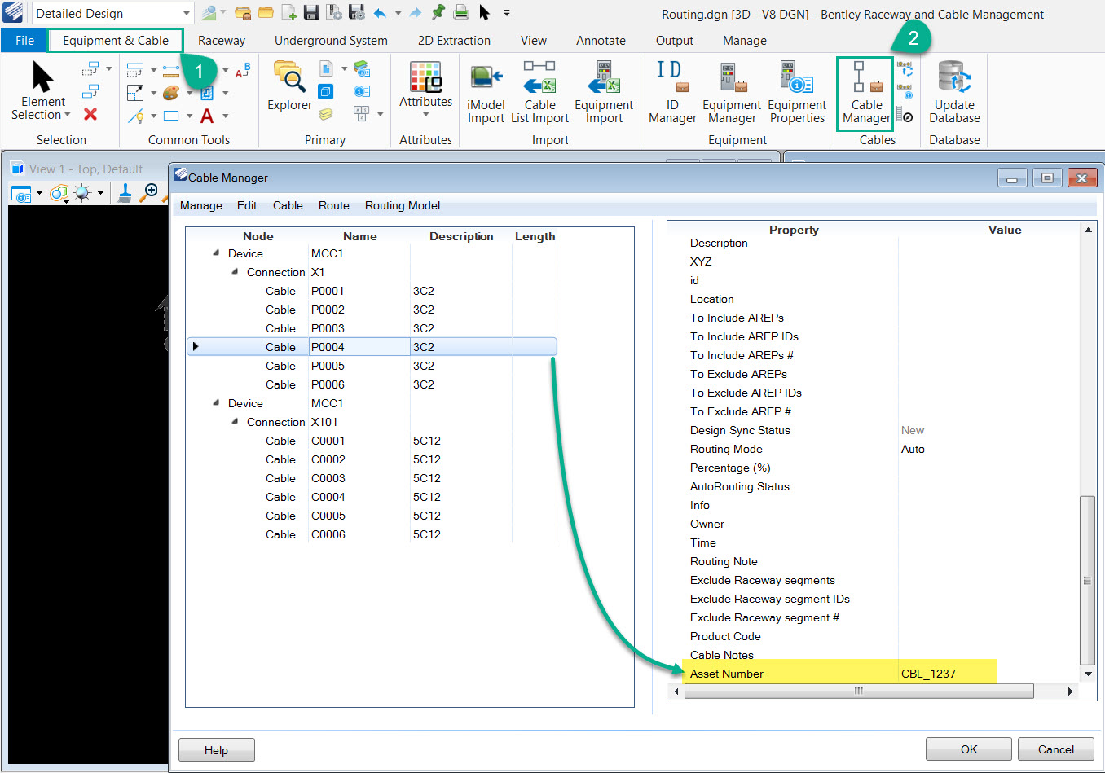This screenshot has height=773, width=1105.
Task: Select cable row P0006
Action: (x=372, y=384)
